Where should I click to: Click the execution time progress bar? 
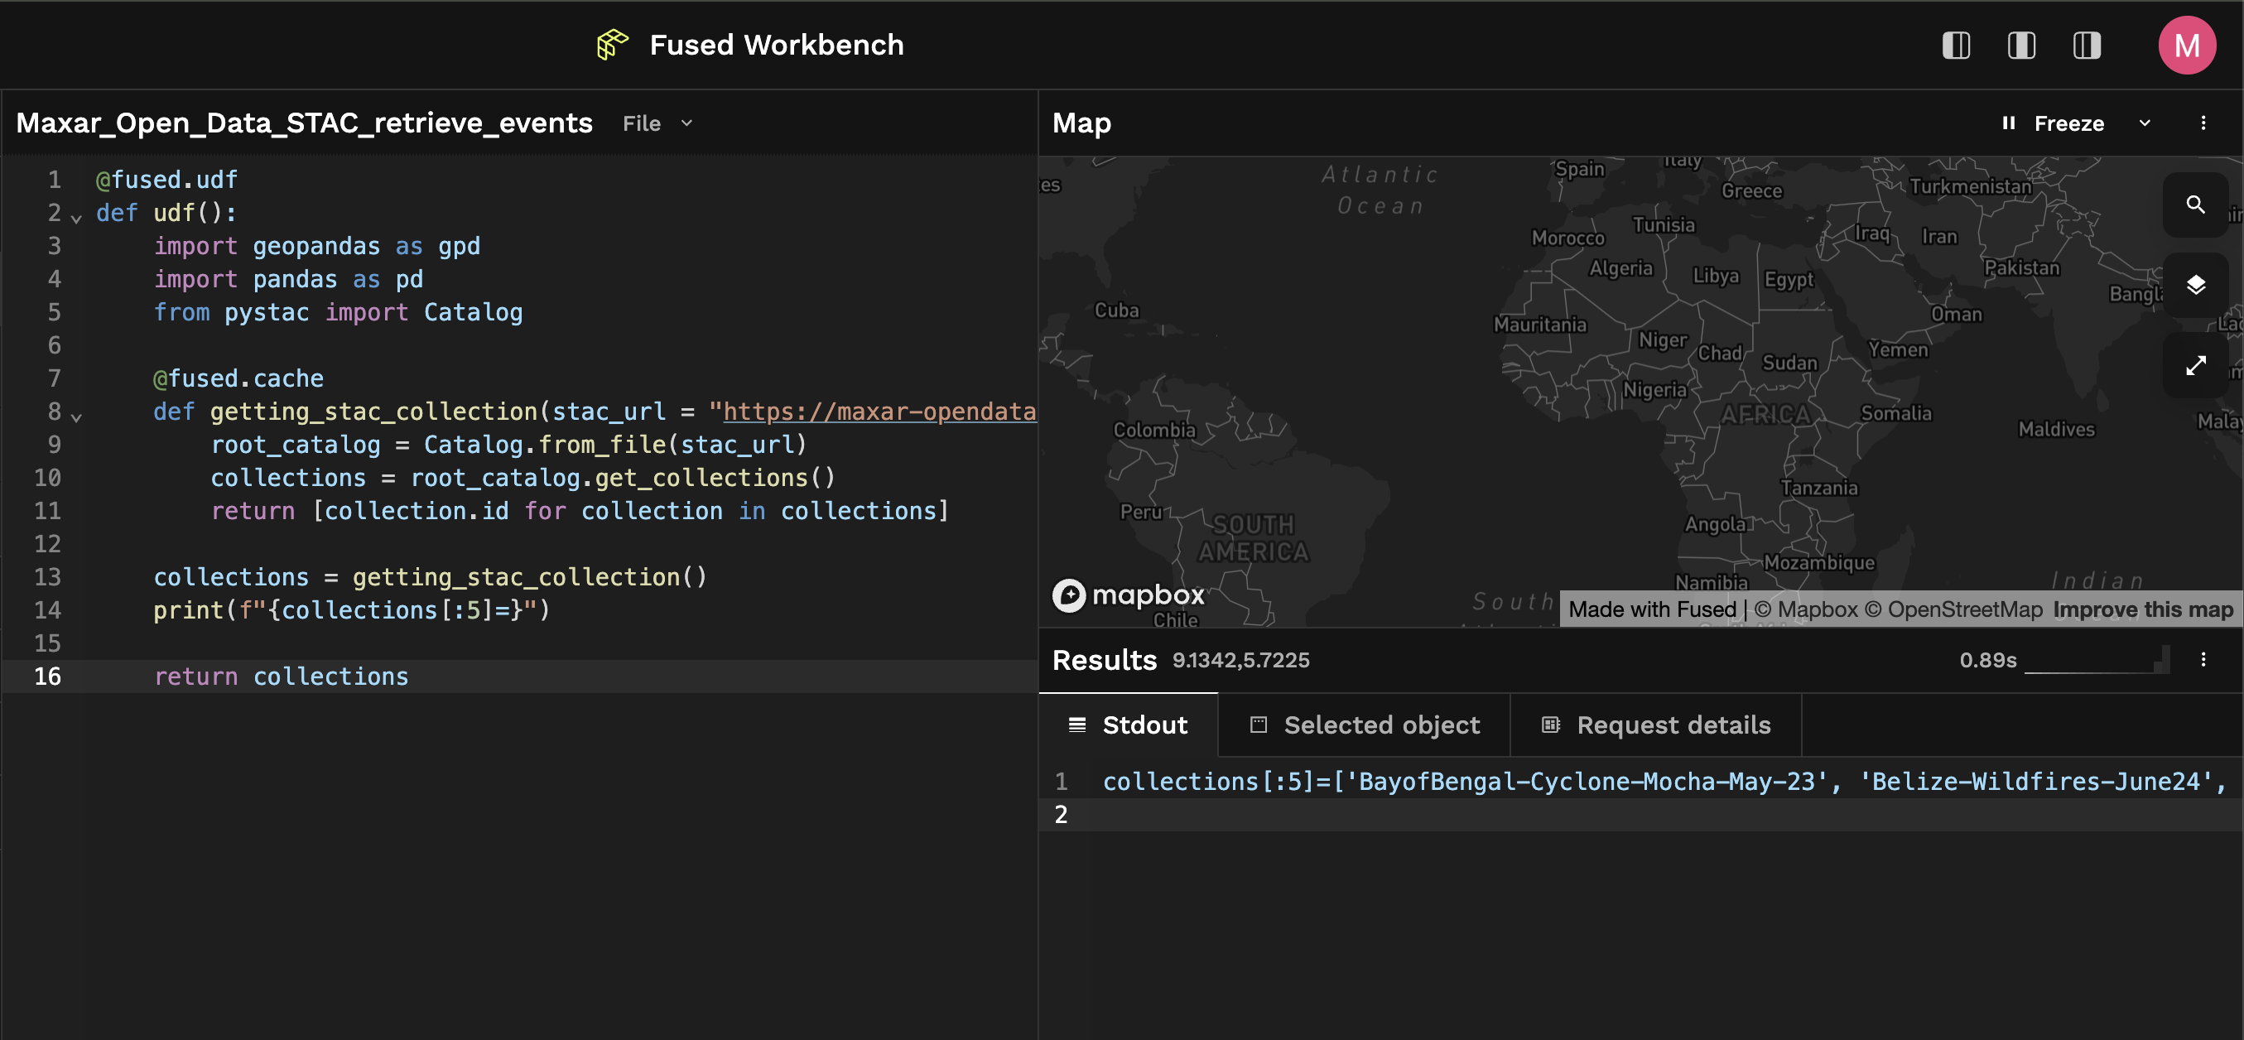(x=2097, y=660)
